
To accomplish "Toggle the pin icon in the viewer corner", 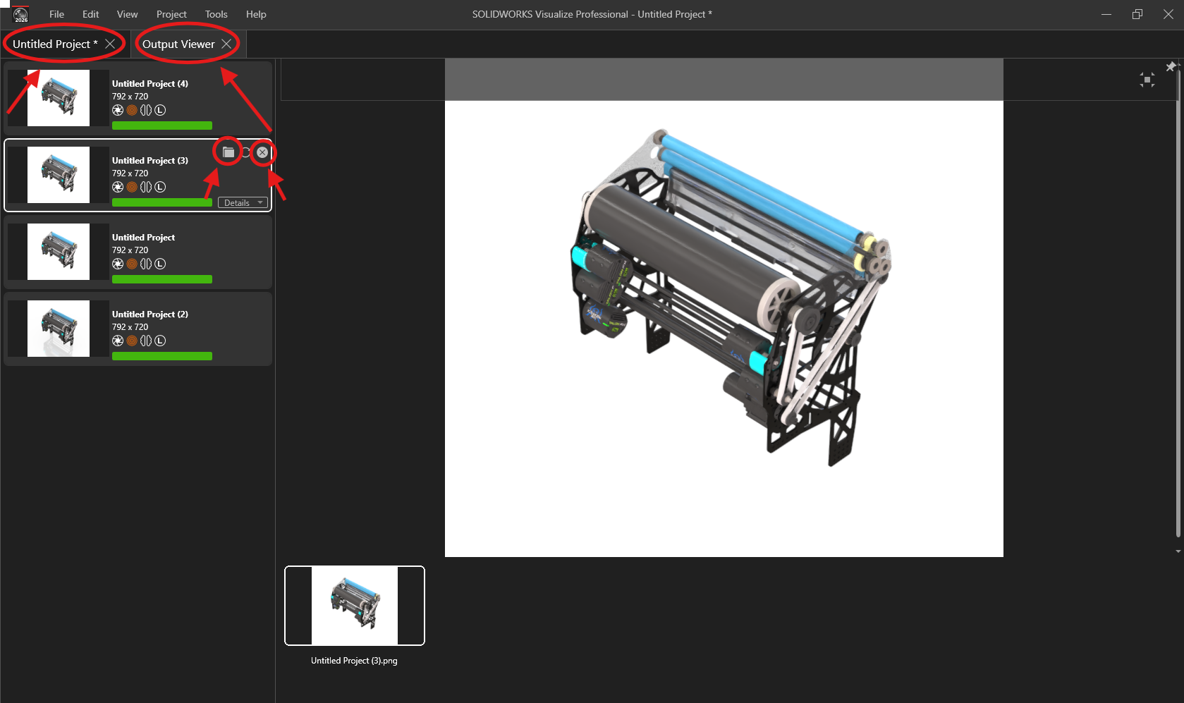I will [1171, 67].
